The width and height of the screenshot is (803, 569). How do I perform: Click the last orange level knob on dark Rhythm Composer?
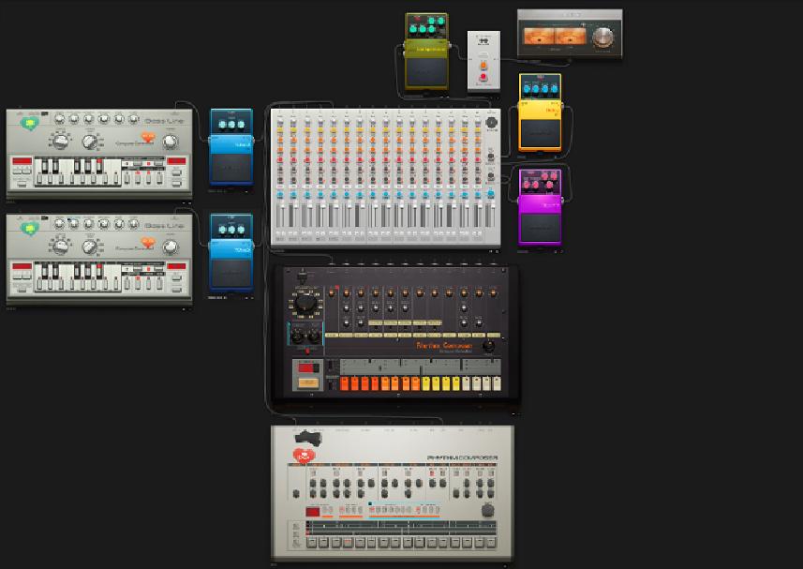[493, 293]
